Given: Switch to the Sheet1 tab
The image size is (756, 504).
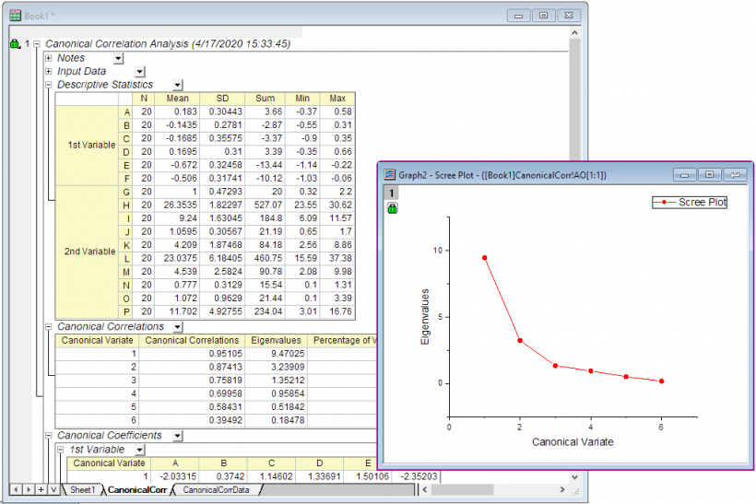Looking at the screenshot, I should (82, 490).
